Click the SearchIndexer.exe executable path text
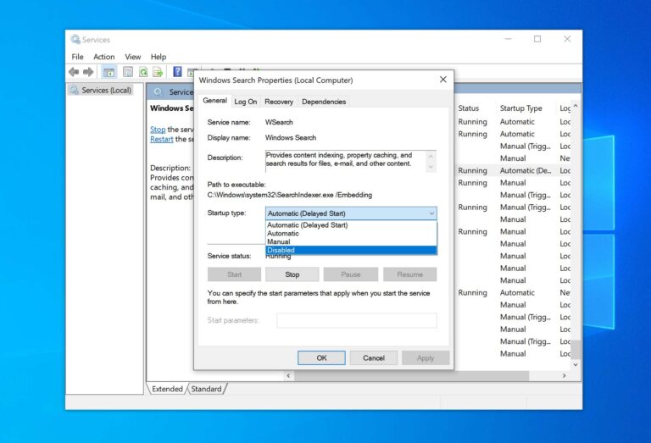The image size is (651, 443). (290, 195)
